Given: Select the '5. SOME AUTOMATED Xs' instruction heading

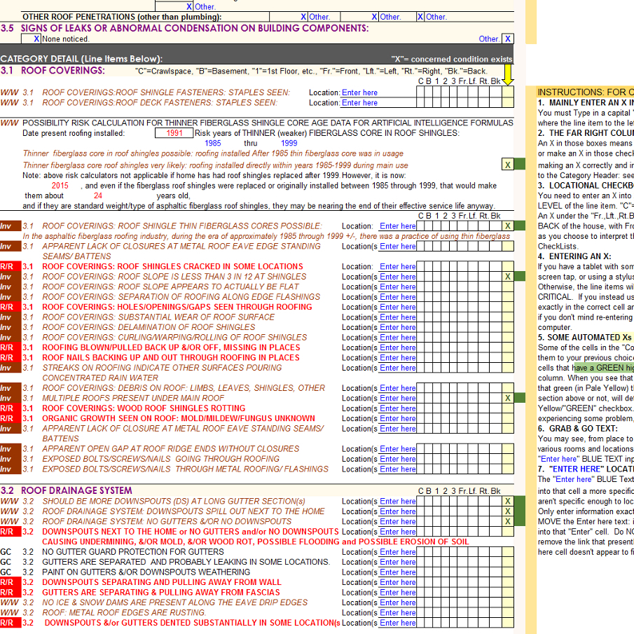Looking at the screenshot, I should (585, 337).
